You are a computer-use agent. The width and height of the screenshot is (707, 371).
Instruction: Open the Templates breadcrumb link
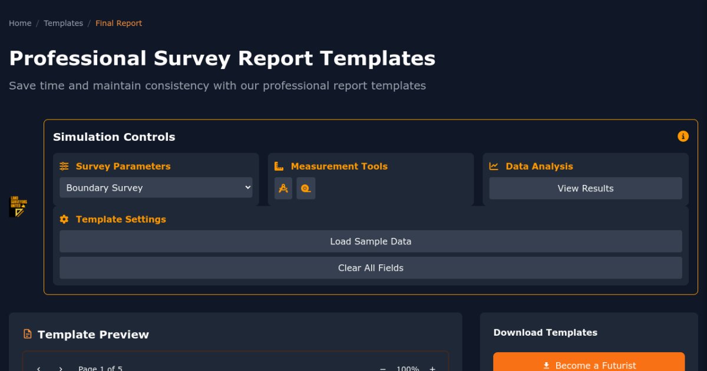63,23
